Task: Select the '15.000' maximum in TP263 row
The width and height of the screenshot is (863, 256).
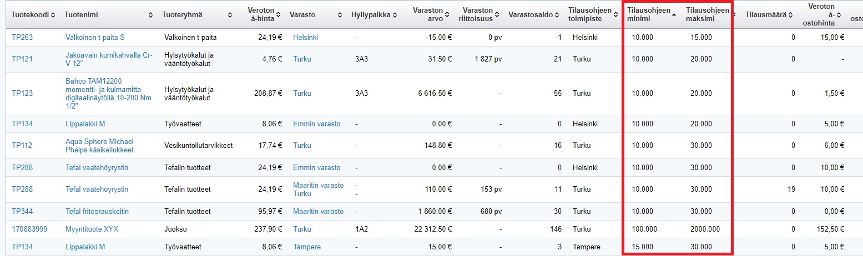Action: [x=701, y=38]
